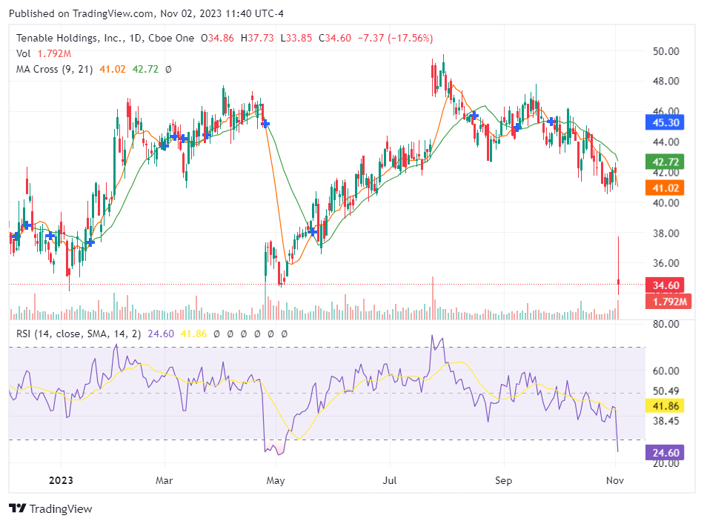Click the 'Jul' label on the time axis

pos(390,480)
